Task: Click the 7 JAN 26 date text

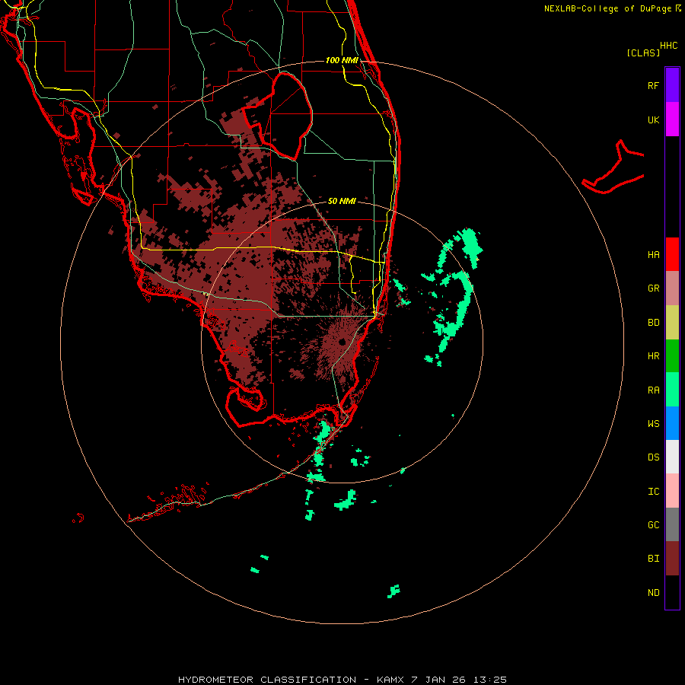Action: 439,680
